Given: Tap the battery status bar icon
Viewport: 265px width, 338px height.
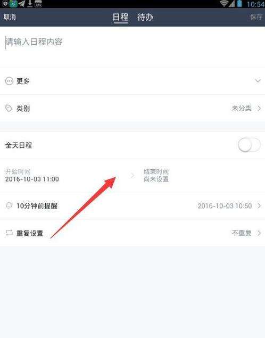Looking at the screenshot, I should click(x=239, y=4).
